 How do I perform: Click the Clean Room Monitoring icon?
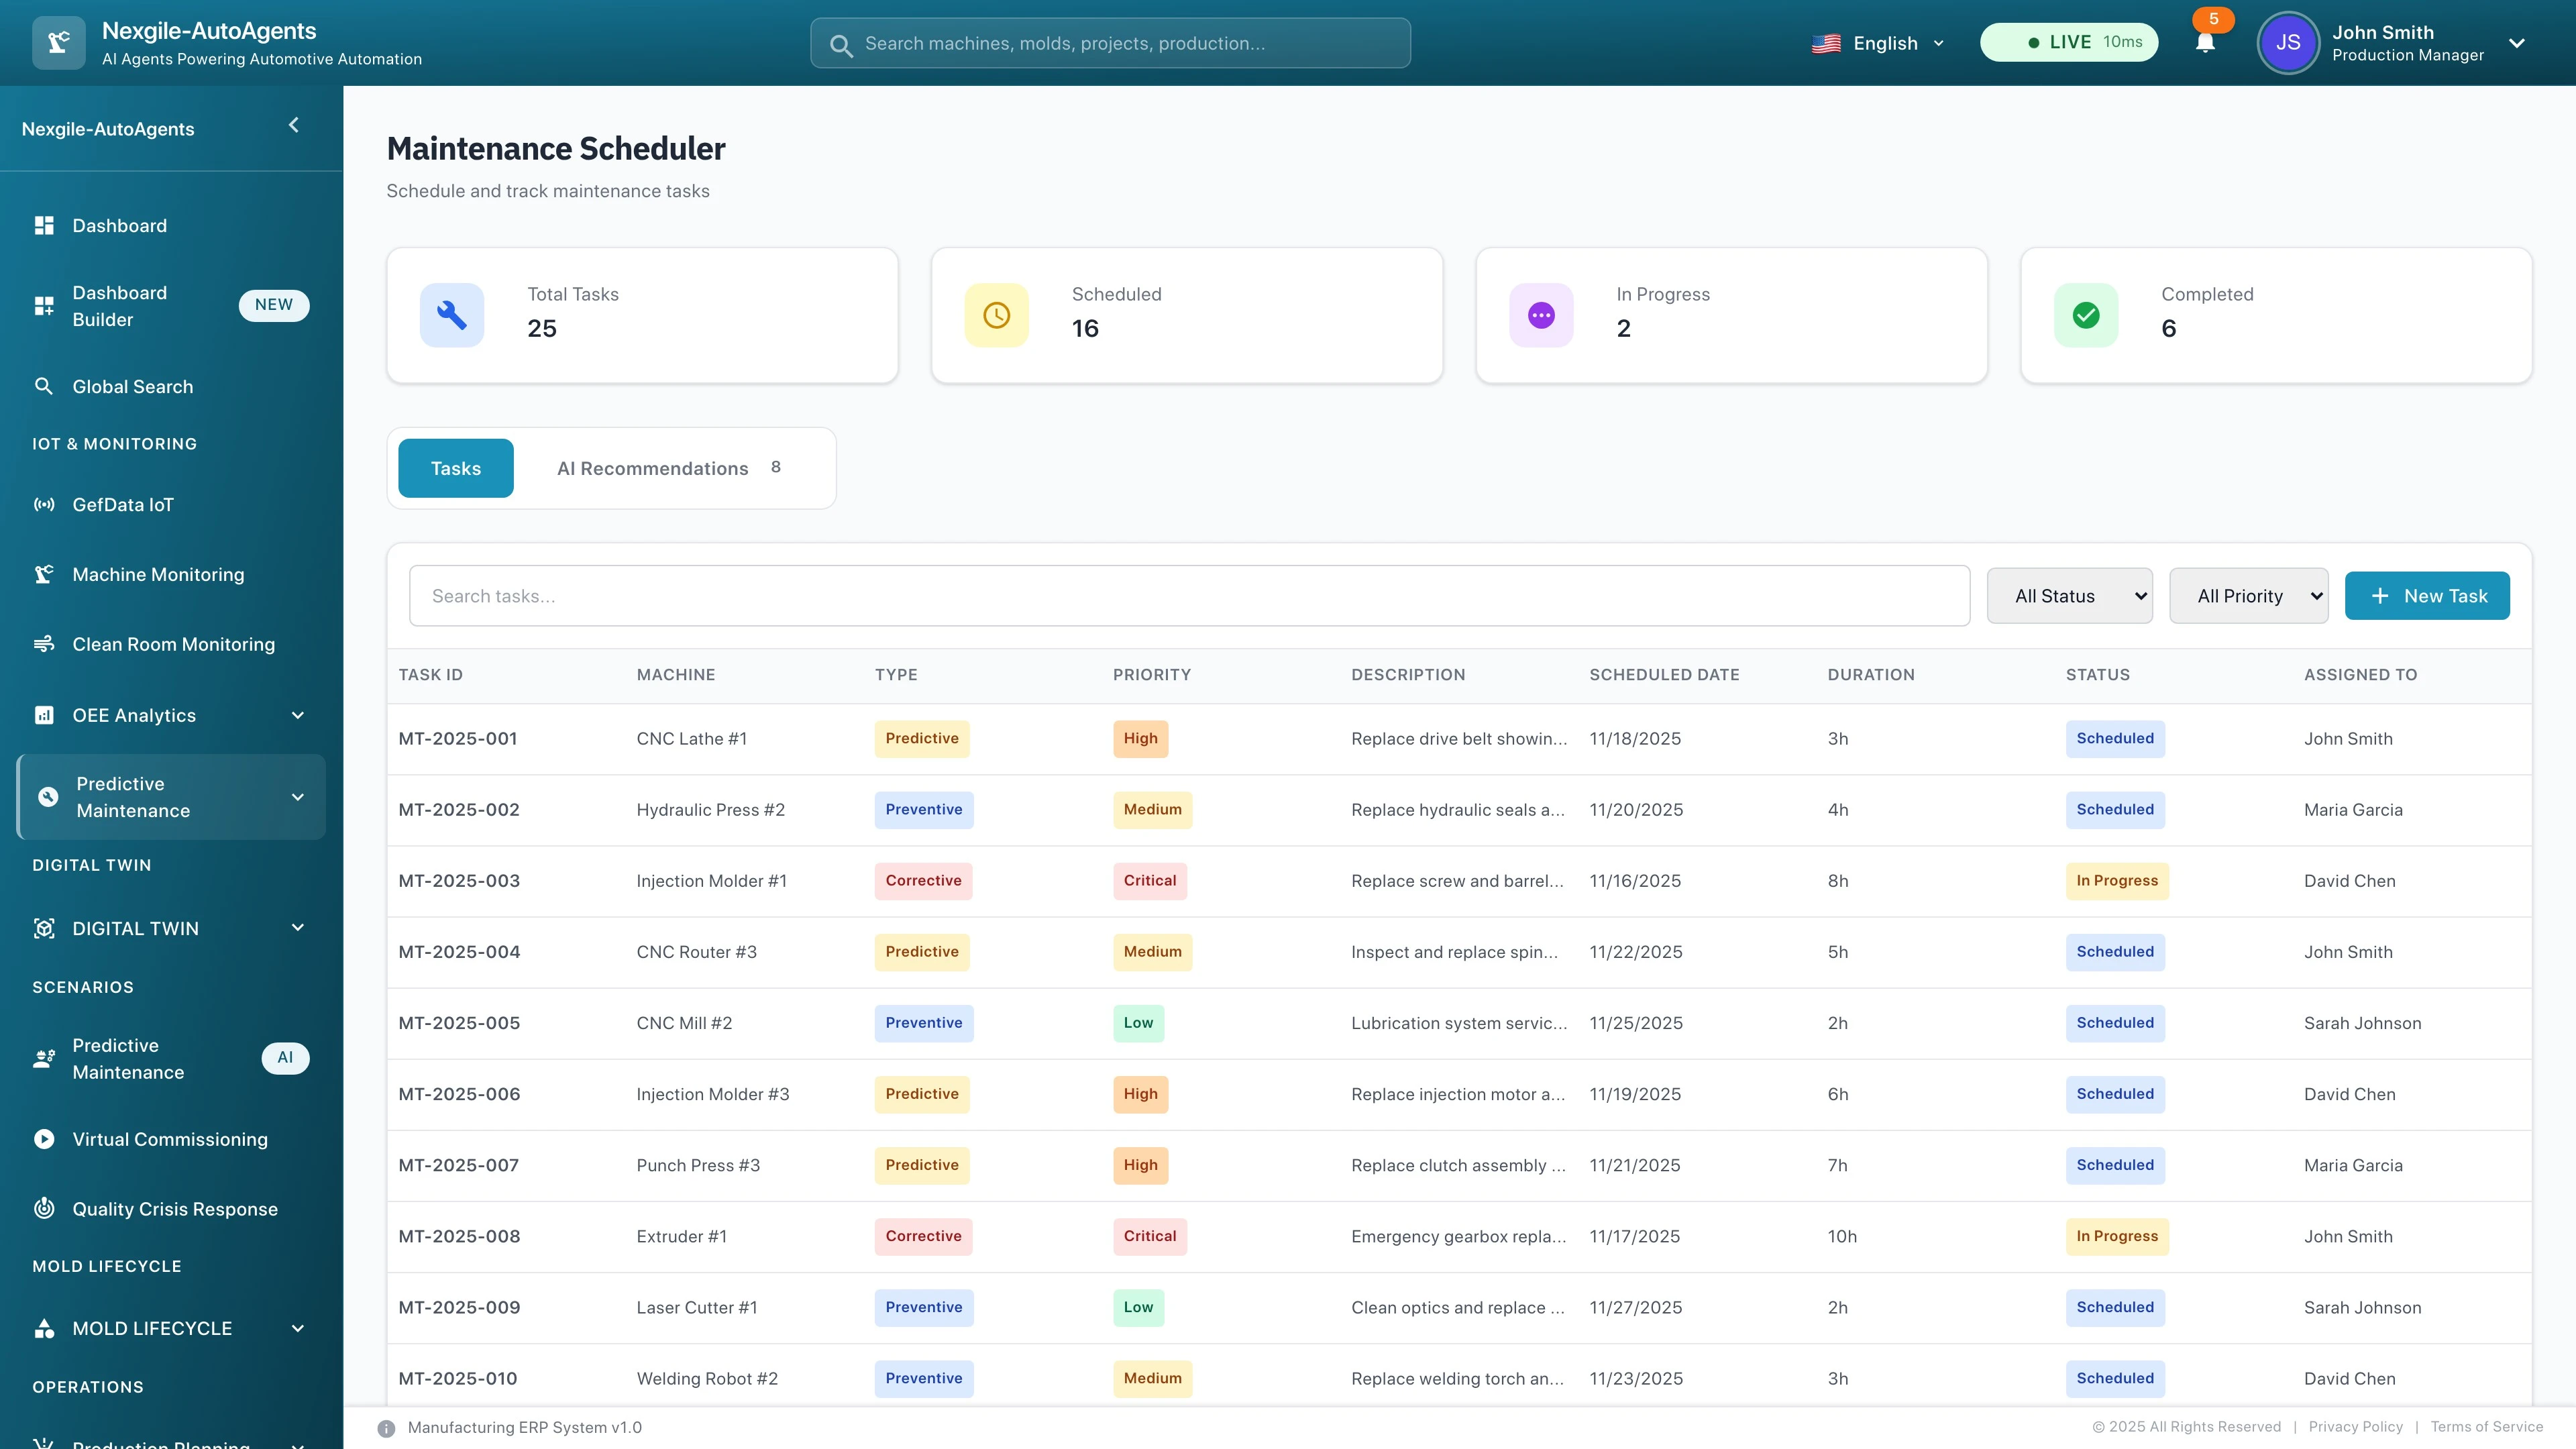[44, 644]
